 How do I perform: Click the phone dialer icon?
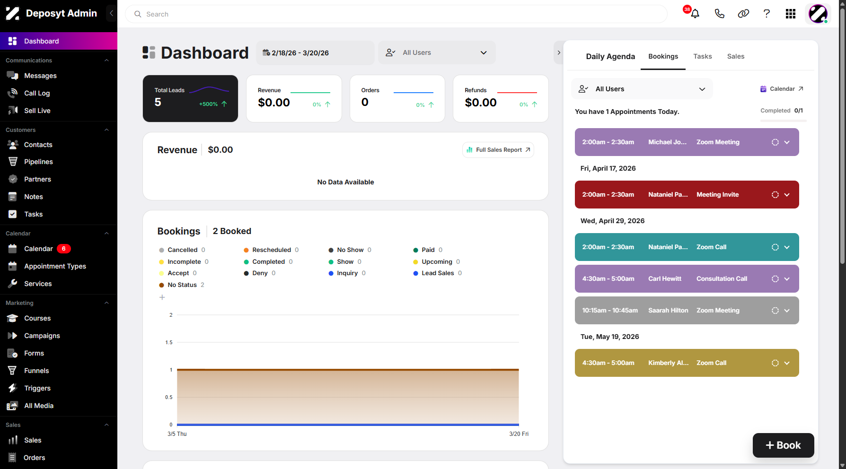tap(719, 14)
